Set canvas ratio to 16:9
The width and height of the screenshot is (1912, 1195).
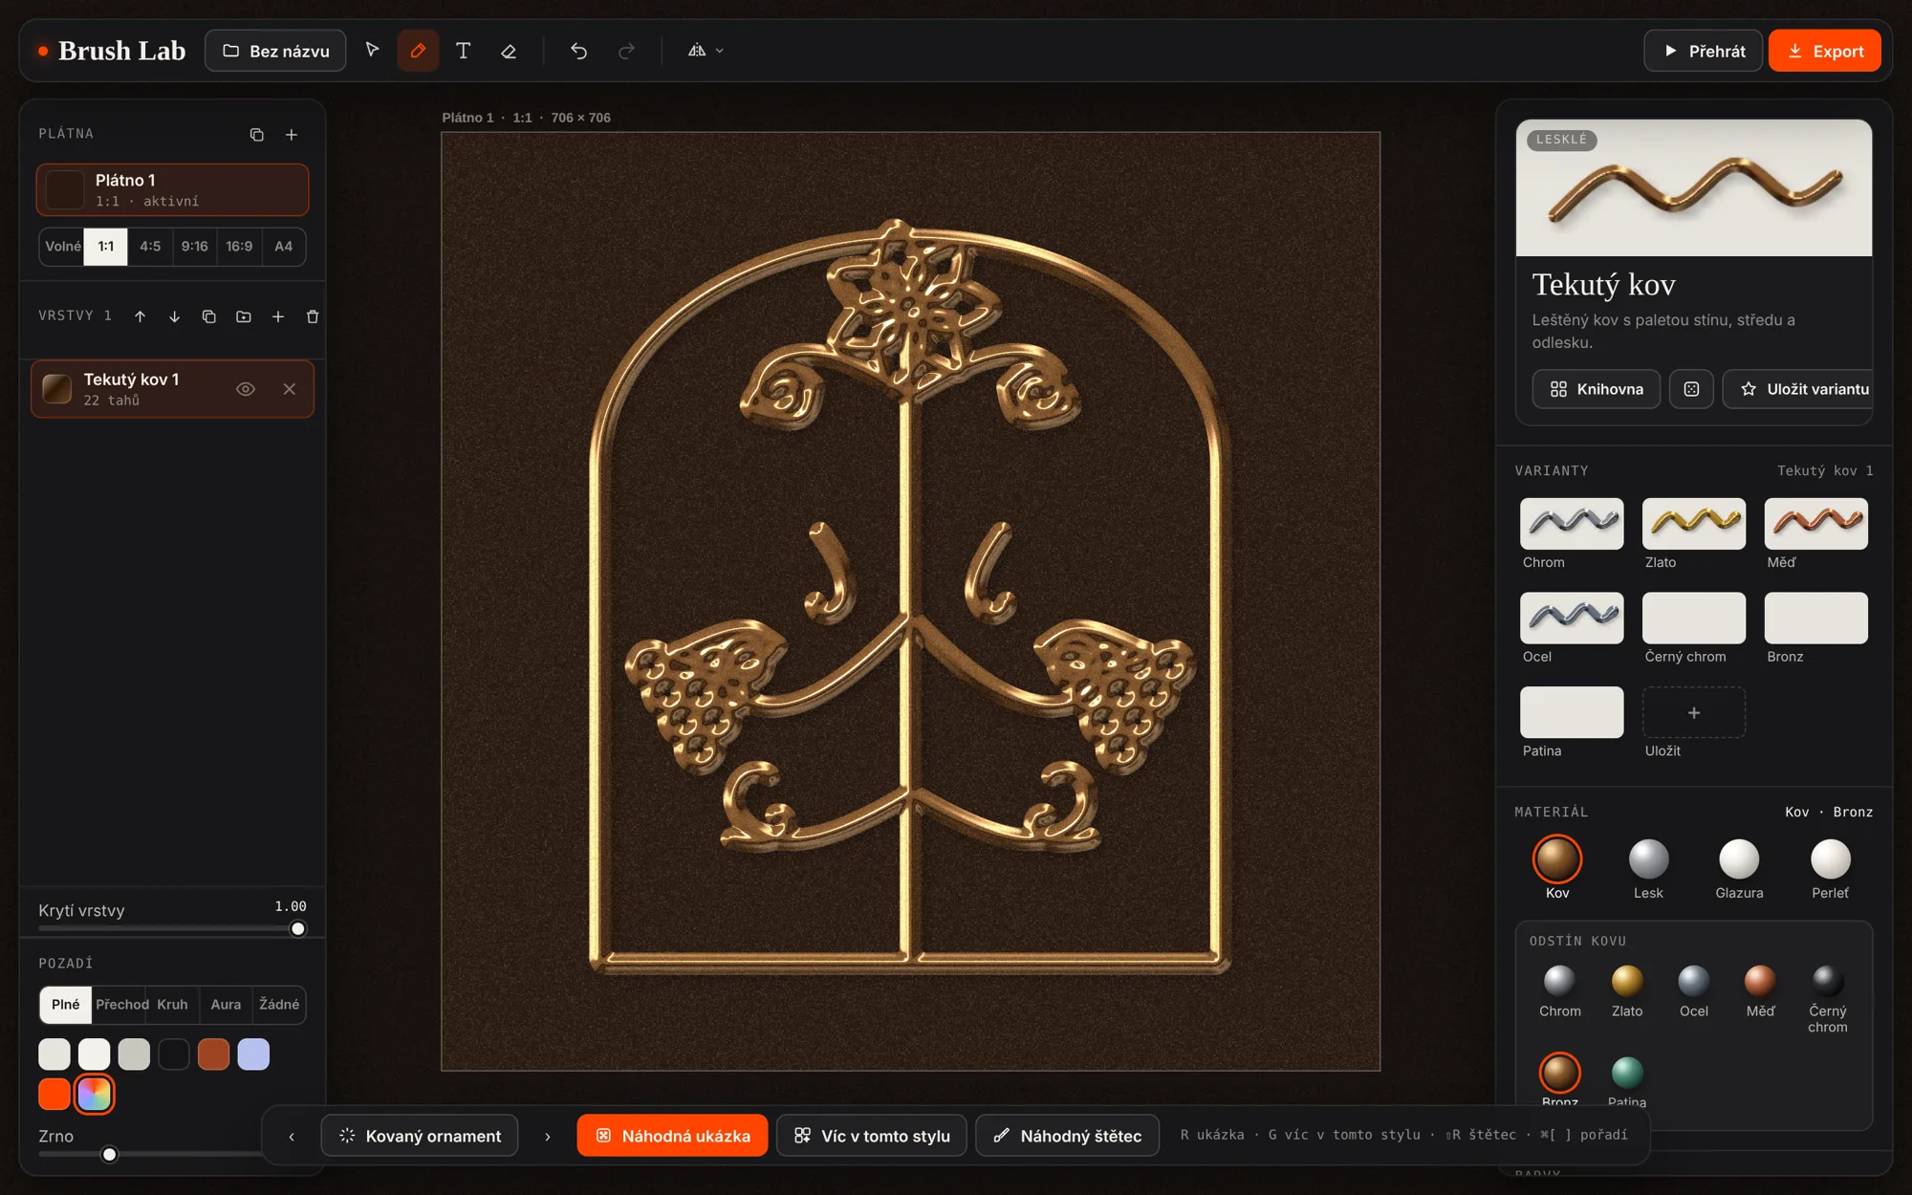point(239,247)
